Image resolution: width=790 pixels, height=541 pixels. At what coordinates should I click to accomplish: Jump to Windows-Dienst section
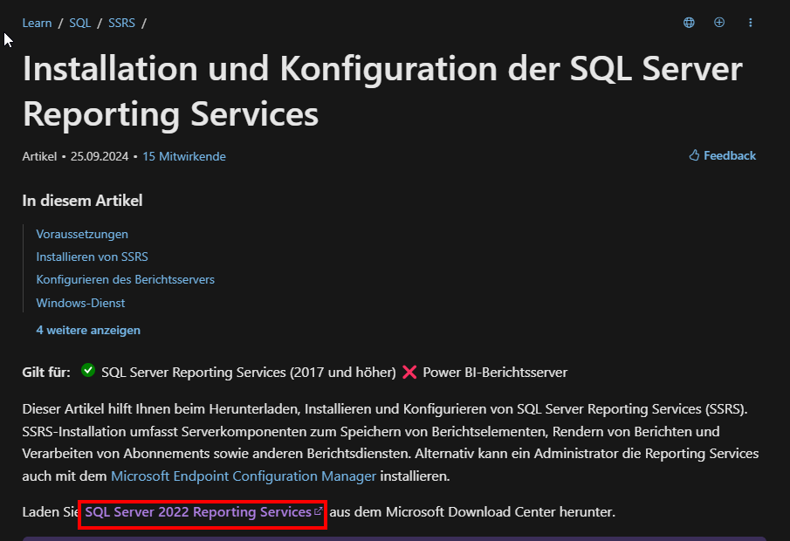[80, 304]
